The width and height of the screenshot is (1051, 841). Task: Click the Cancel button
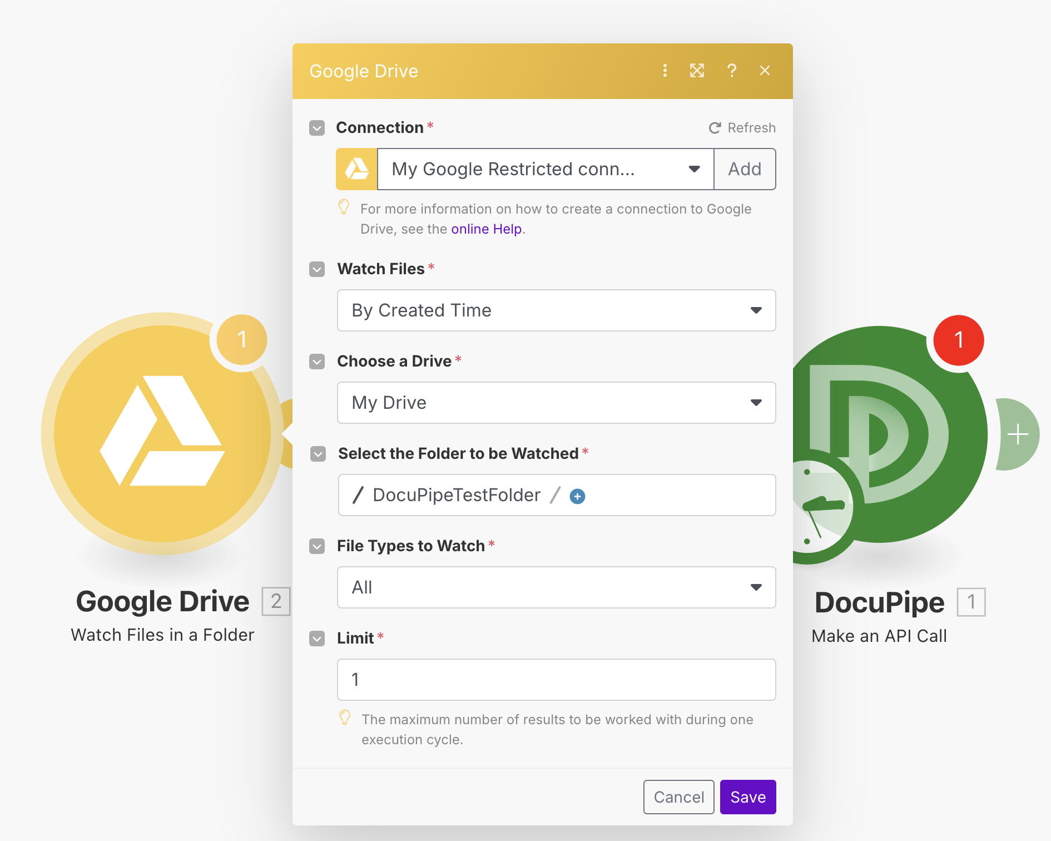point(679,797)
